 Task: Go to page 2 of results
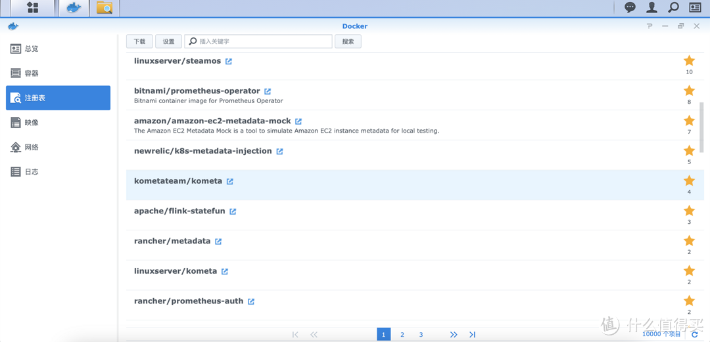tap(402, 335)
